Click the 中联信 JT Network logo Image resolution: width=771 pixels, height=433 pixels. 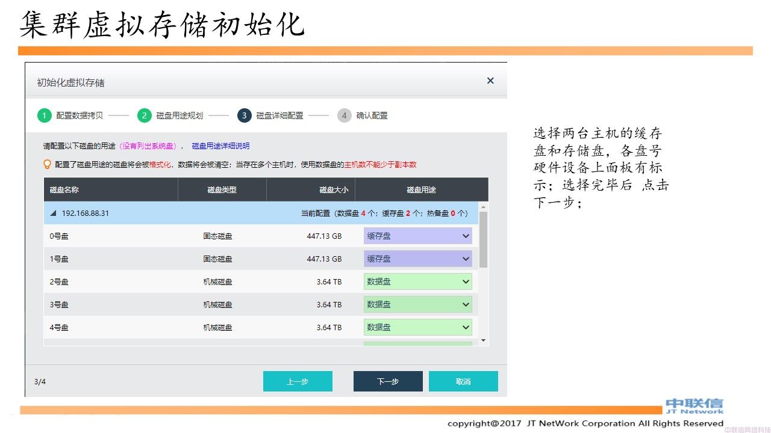tap(695, 406)
